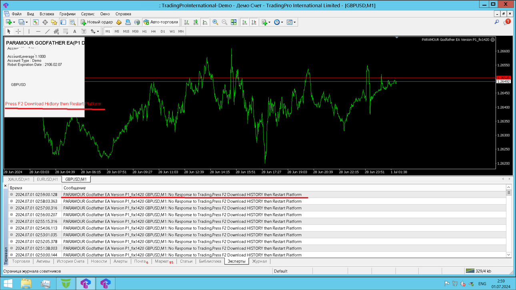Image resolution: width=516 pixels, height=290 pixels.
Task: Switch chart to candlesticks
Action: click(196, 22)
